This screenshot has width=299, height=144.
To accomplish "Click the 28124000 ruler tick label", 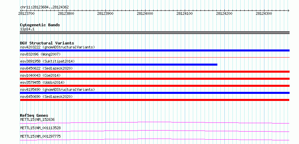I will [x=145, y=13].
